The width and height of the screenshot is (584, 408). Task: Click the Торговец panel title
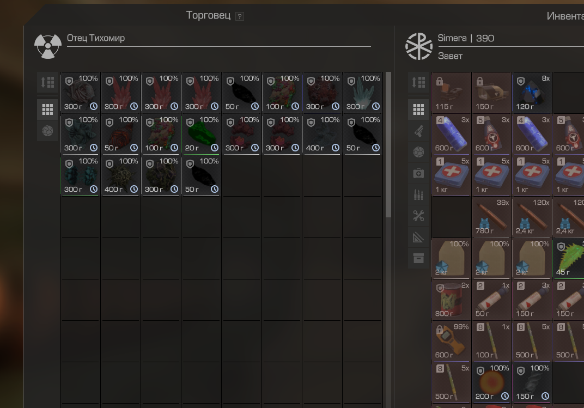click(x=208, y=15)
